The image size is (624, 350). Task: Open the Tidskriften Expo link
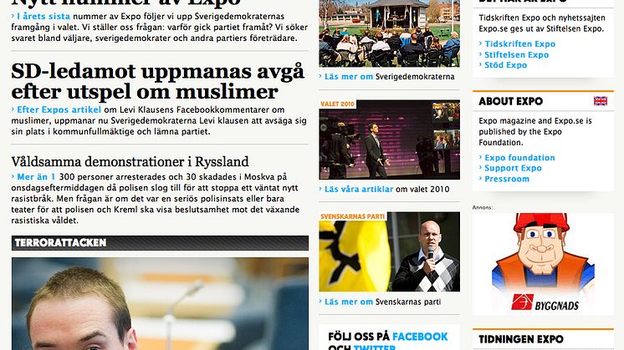tap(519, 44)
